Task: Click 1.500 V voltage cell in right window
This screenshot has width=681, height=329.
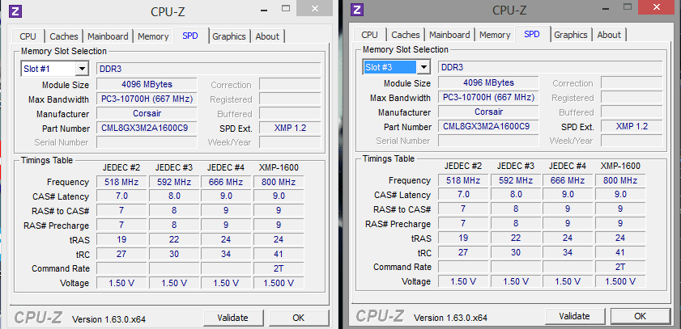Action: [x=620, y=281]
